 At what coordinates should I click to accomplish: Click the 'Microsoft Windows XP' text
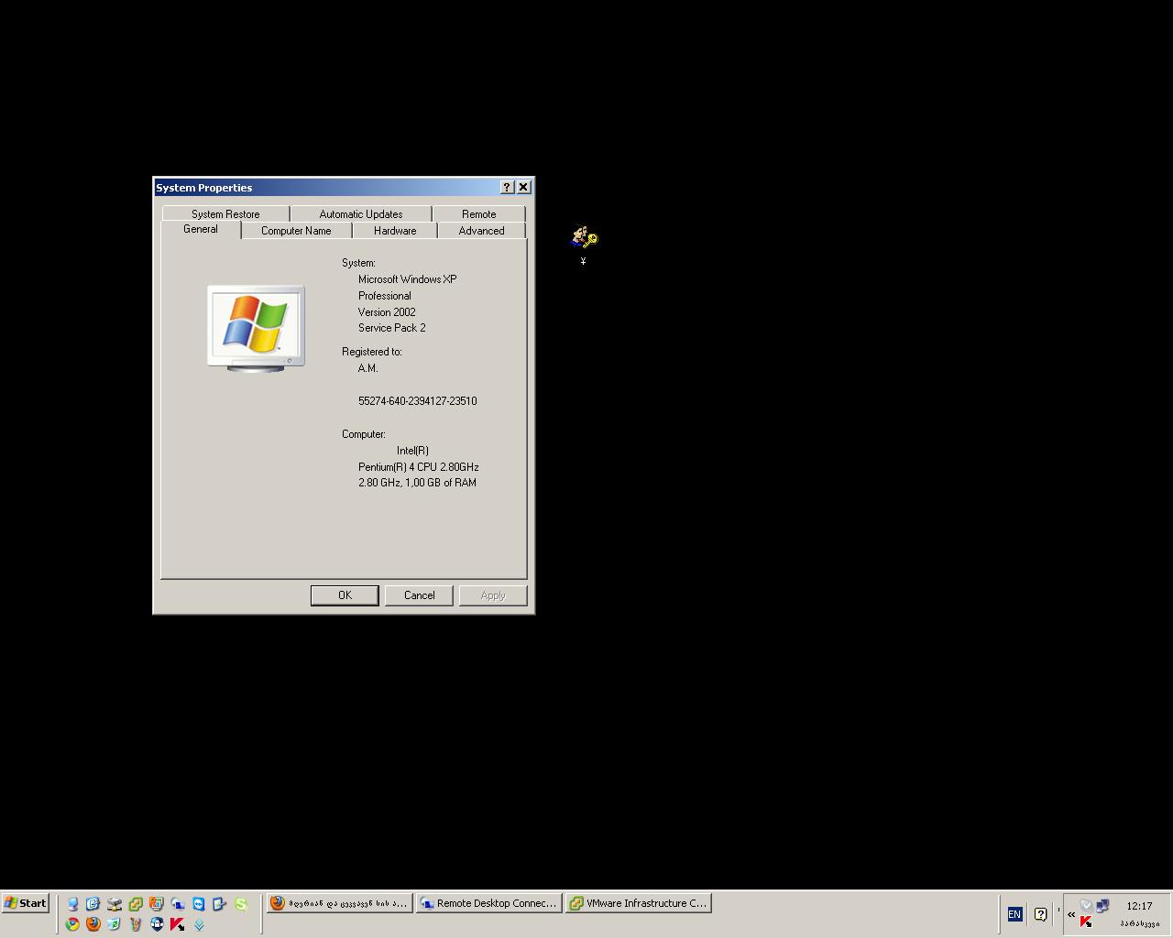(x=407, y=279)
